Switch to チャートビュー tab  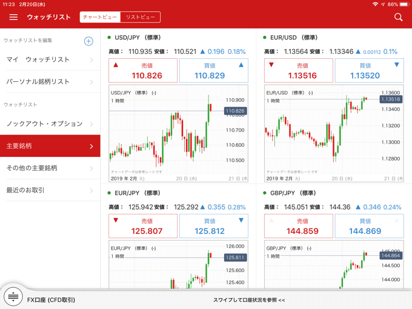tap(100, 17)
